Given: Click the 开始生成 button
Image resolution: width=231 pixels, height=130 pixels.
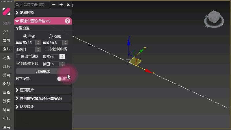Looking at the screenshot, I should point(43,71).
